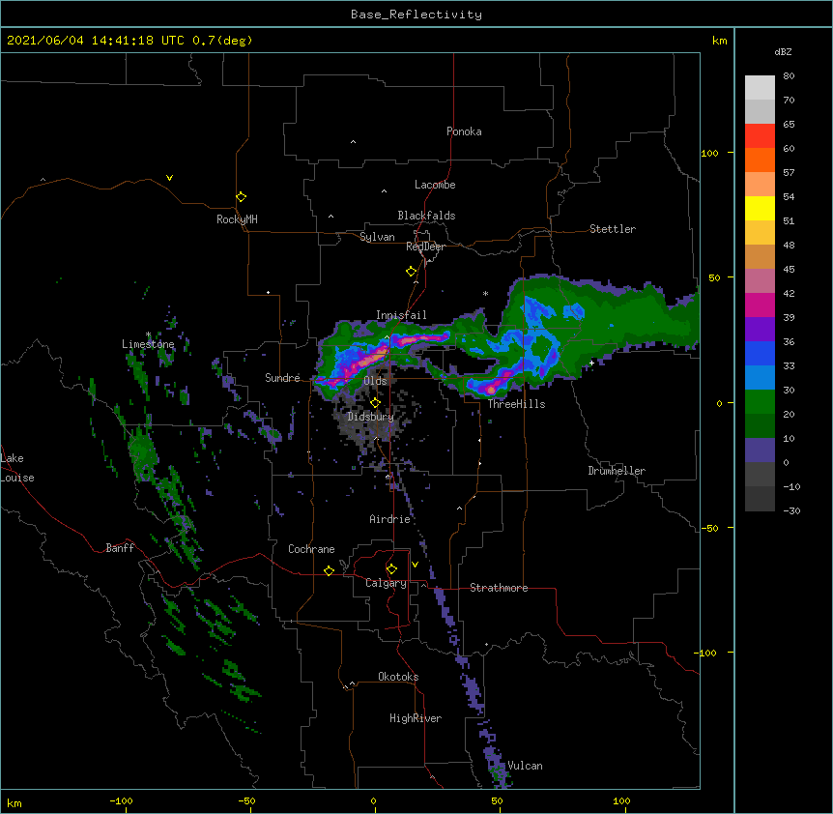Click the Cochrane label
Viewport: 833px width, 814px height.
point(311,549)
